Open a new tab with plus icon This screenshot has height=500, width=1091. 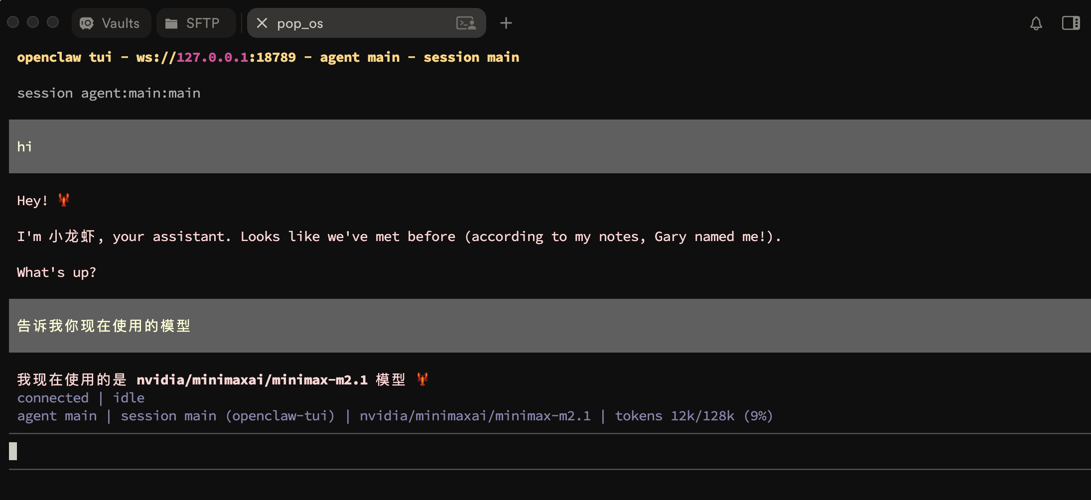(506, 23)
